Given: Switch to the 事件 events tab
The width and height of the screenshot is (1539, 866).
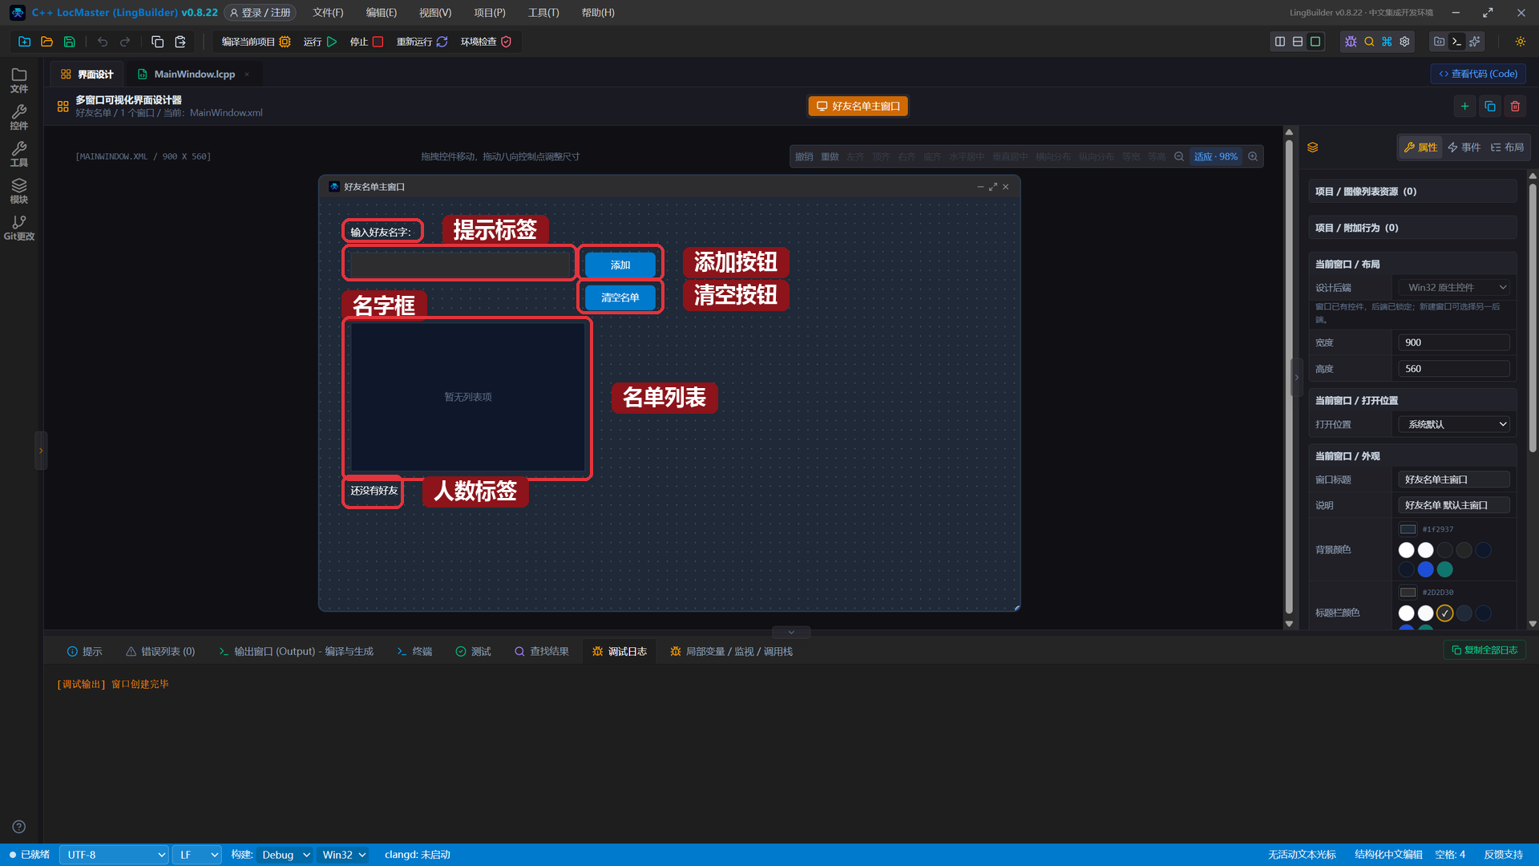Looking at the screenshot, I should coord(1464,148).
